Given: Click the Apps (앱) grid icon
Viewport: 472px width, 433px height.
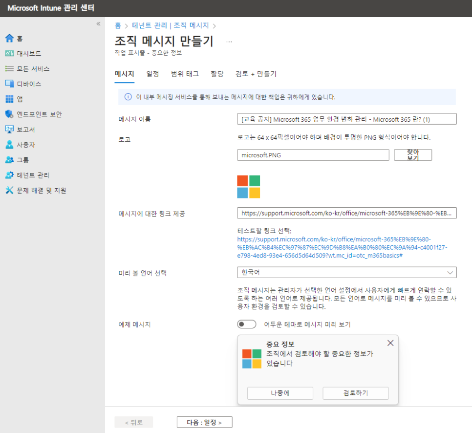Looking at the screenshot, I should (9, 99).
